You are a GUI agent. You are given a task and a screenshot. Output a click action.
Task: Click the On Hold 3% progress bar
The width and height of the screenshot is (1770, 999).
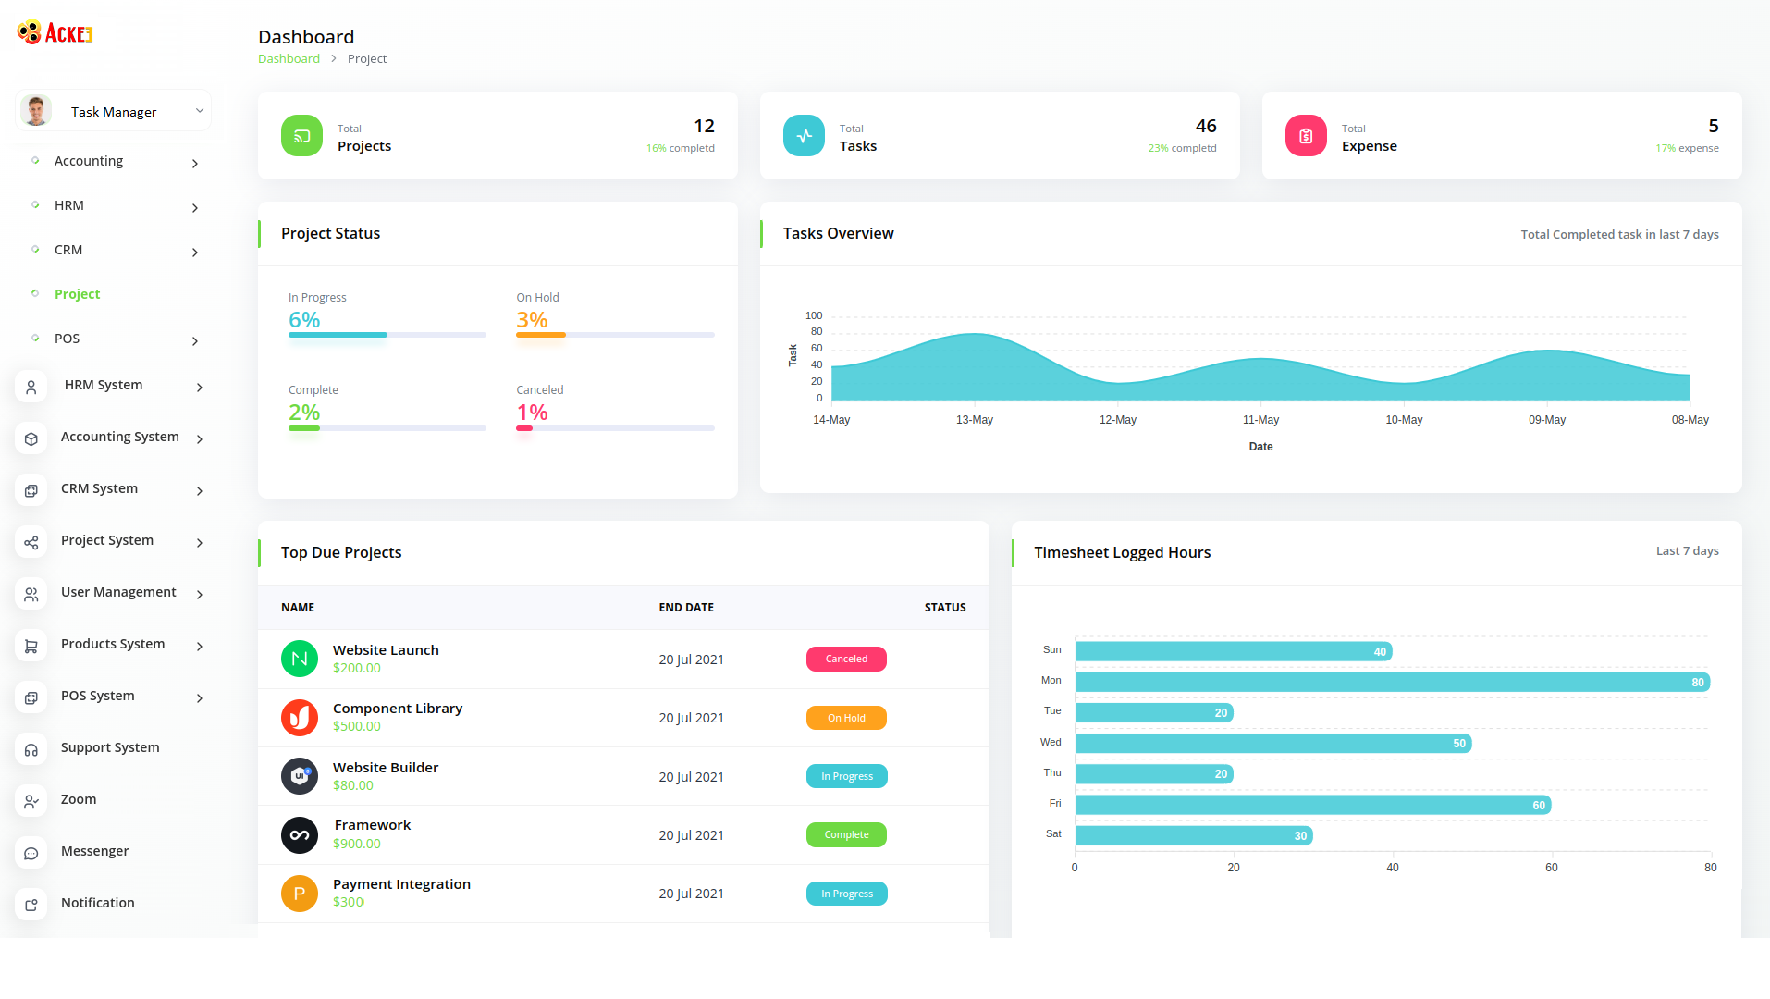[x=615, y=335]
